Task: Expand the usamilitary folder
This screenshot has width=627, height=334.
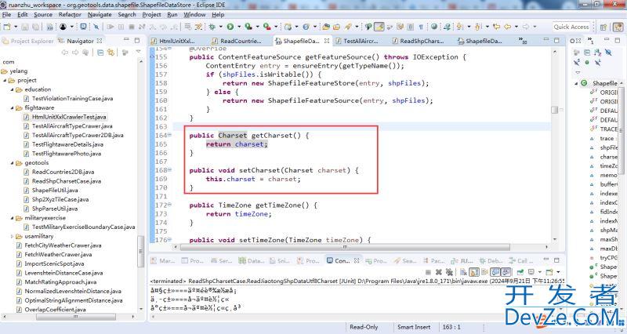Action: click(13, 237)
